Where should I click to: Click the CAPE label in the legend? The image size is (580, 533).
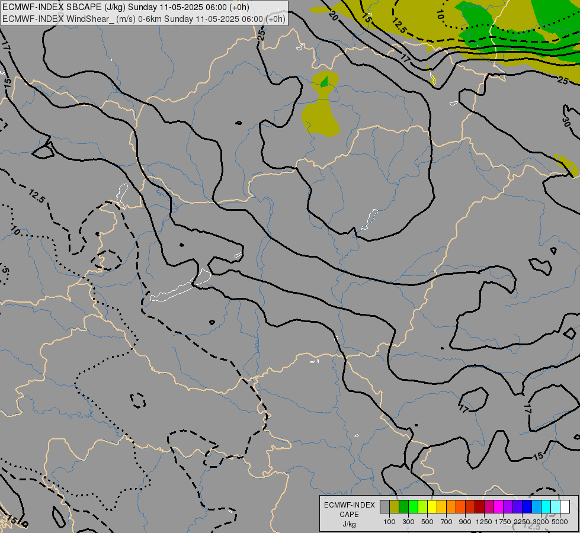[349, 515]
